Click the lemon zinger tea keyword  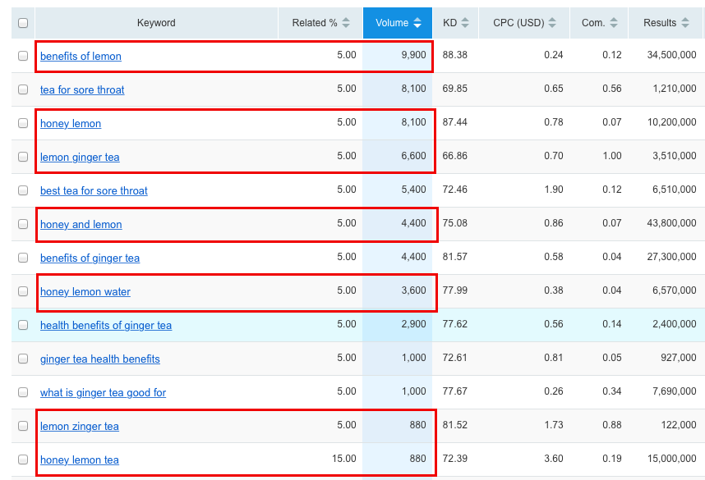point(80,427)
